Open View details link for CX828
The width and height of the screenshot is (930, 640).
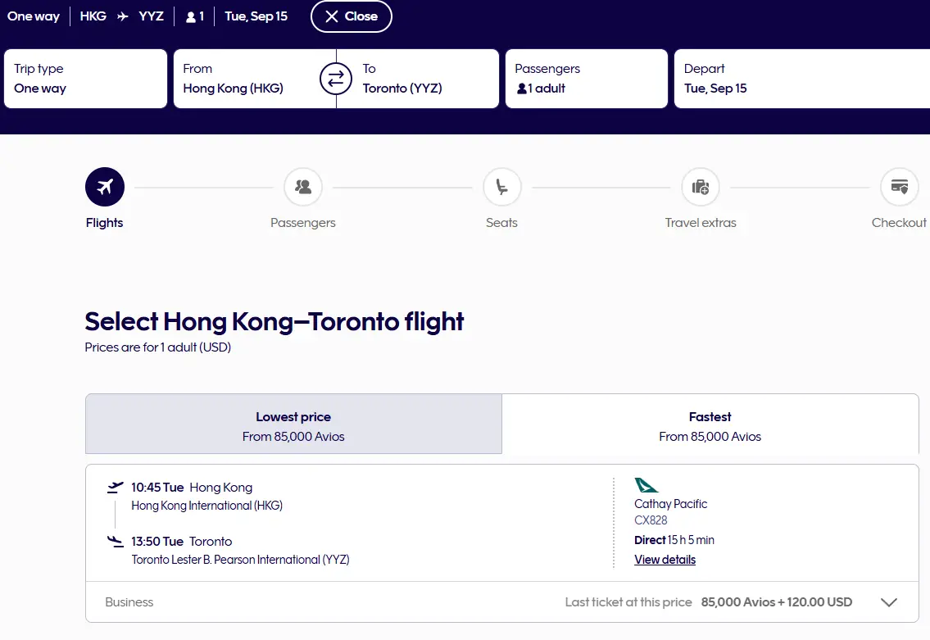click(x=665, y=560)
